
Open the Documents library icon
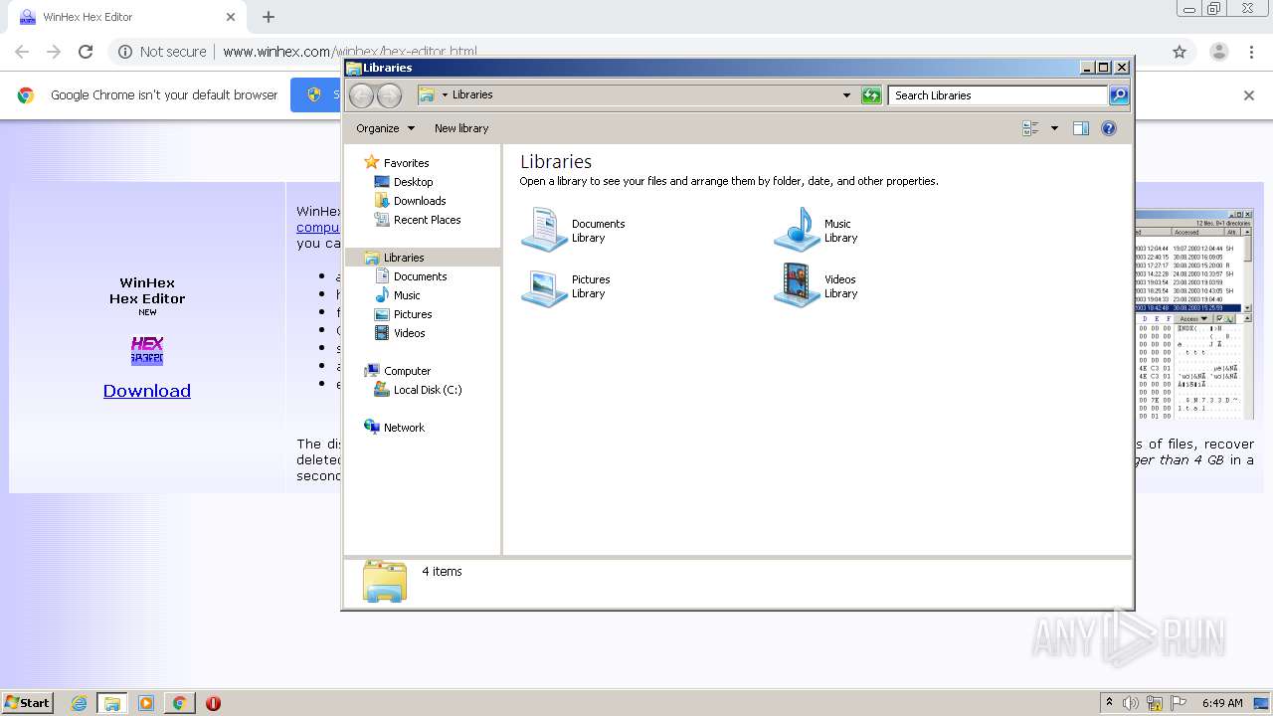tap(544, 230)
